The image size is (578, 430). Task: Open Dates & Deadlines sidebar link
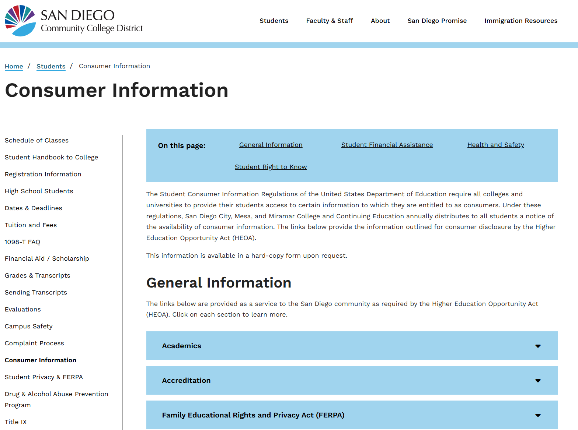point(34,208)
